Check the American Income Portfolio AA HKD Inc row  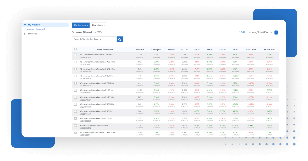[76, 55]
